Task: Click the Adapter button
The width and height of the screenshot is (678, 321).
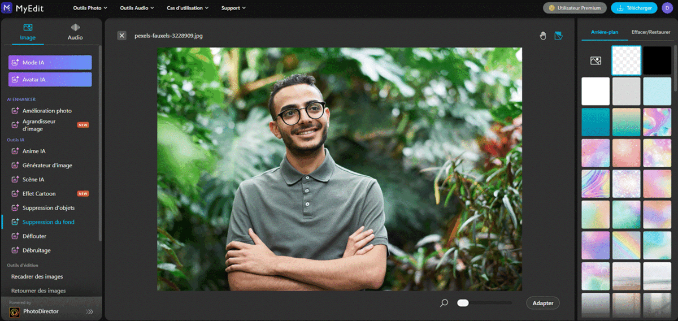Action: pos(543,303)
